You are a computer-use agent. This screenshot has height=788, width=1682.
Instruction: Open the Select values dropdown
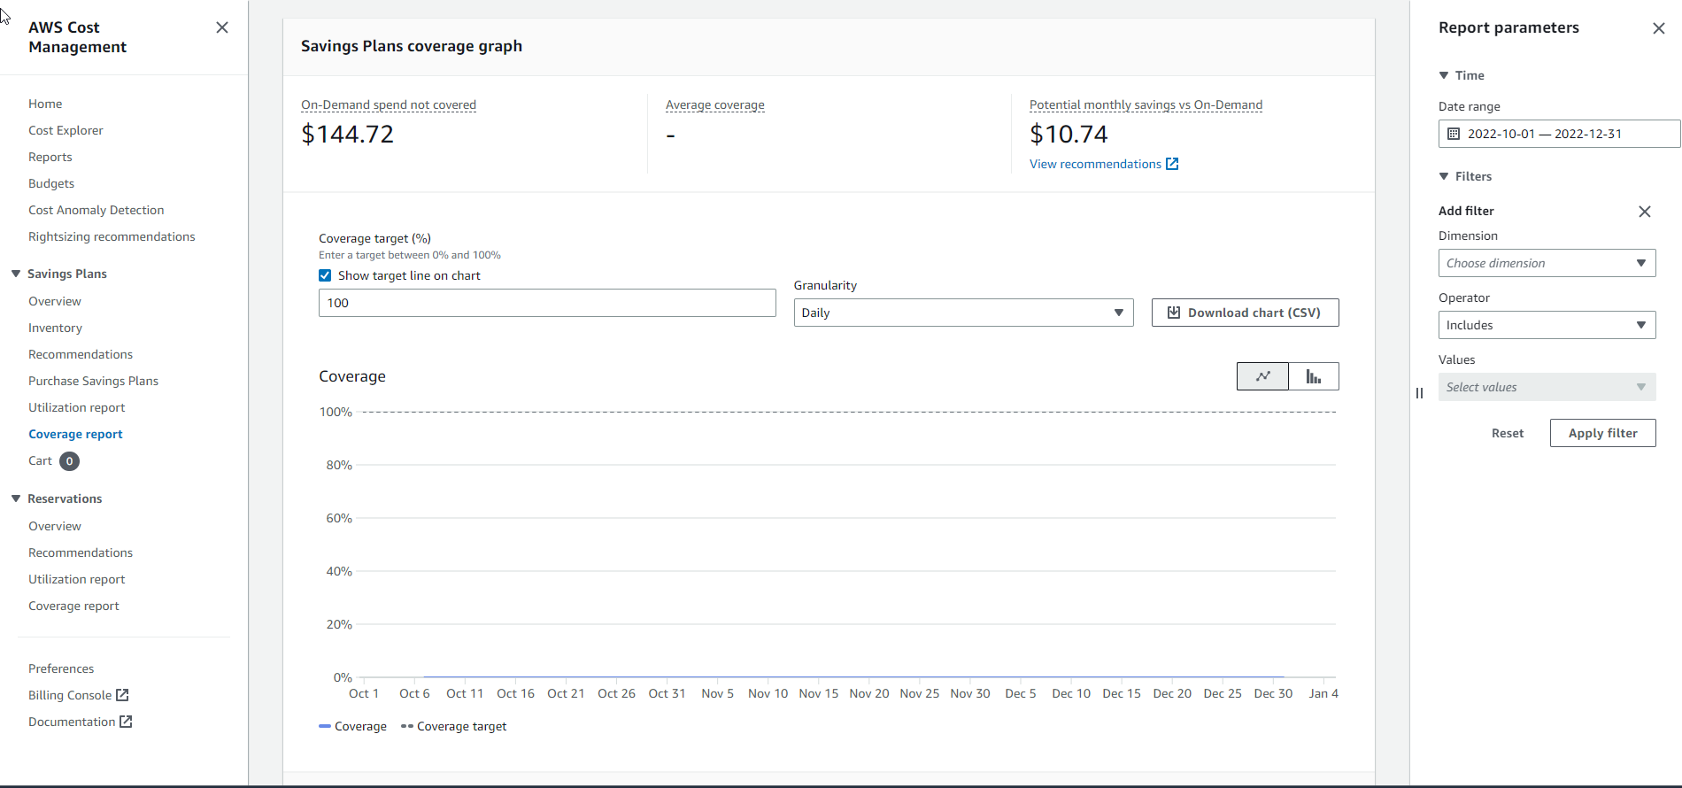pyautogui.click(x=1547, y=387)
